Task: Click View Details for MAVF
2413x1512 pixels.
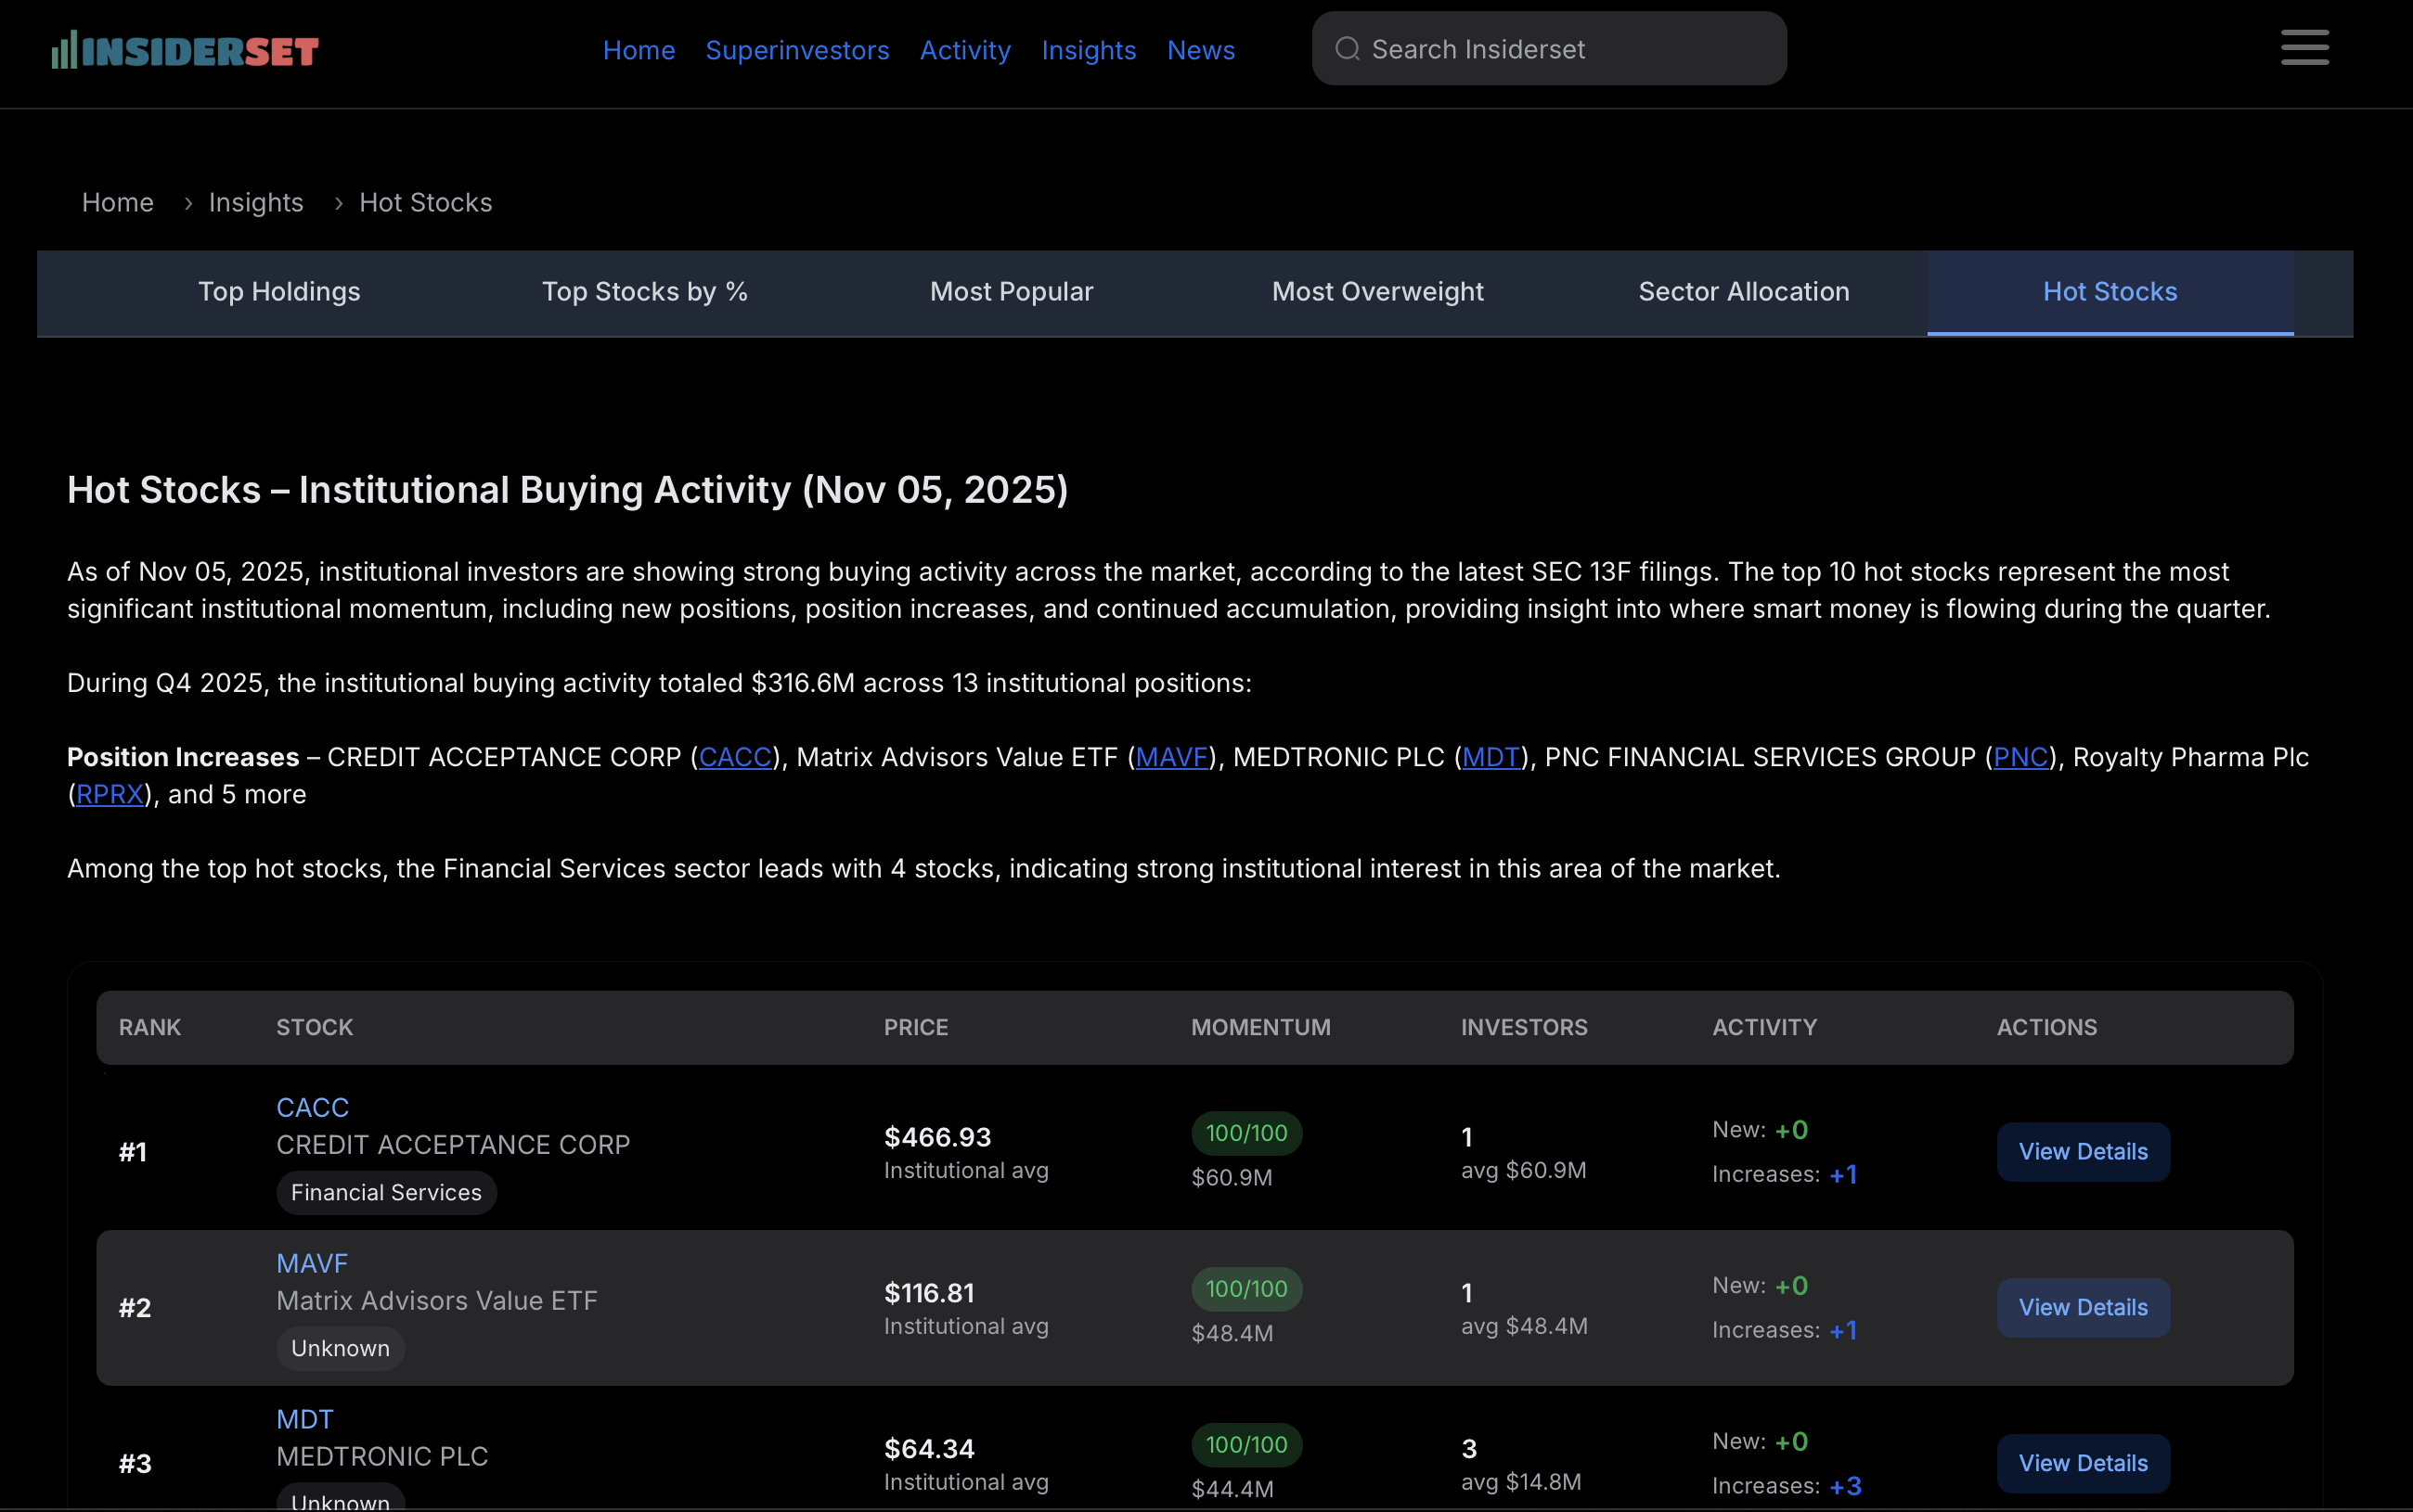Action: (x=2082, y=1307)
